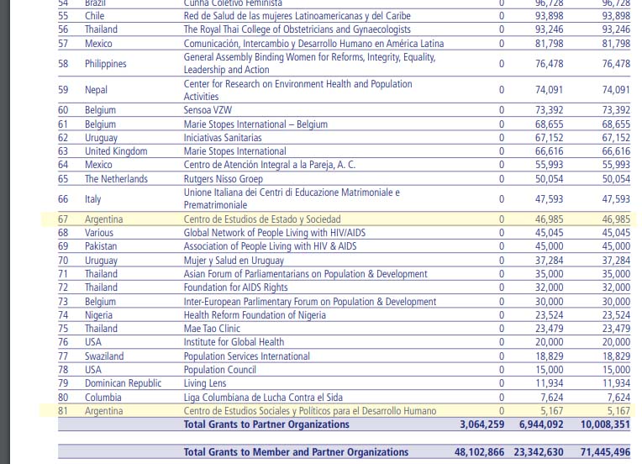Click the country cell Dominican Republic

(123, 383)
